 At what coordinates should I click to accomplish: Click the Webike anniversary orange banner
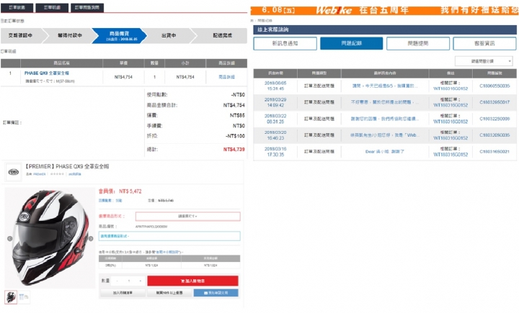tap(384, 10)
